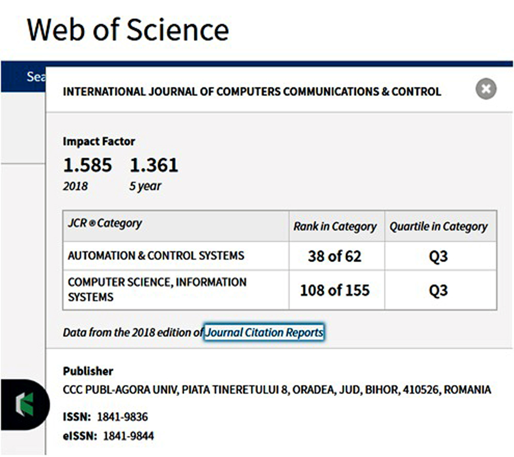The width and height of the screenshot is (514, 457).
Task: Click the 108 of 155 rank cell
Action: 335,290
